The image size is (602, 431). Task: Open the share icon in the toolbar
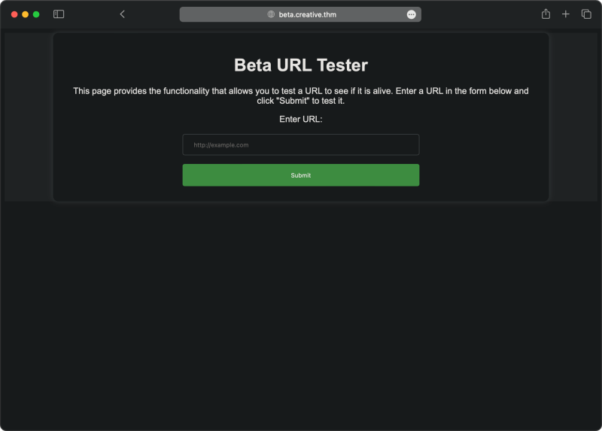point(546,14)
